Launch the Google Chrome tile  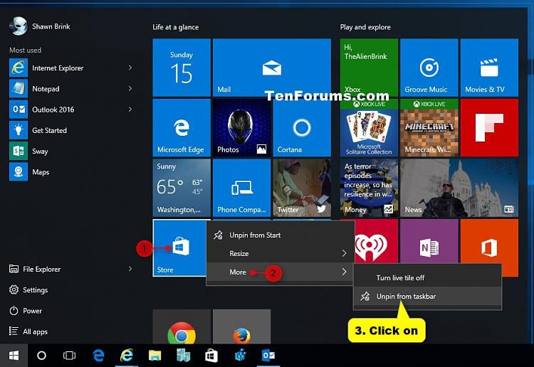tap(182, 326)
